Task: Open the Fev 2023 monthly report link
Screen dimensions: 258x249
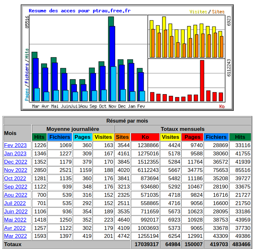Action: (x=15, y=145)
